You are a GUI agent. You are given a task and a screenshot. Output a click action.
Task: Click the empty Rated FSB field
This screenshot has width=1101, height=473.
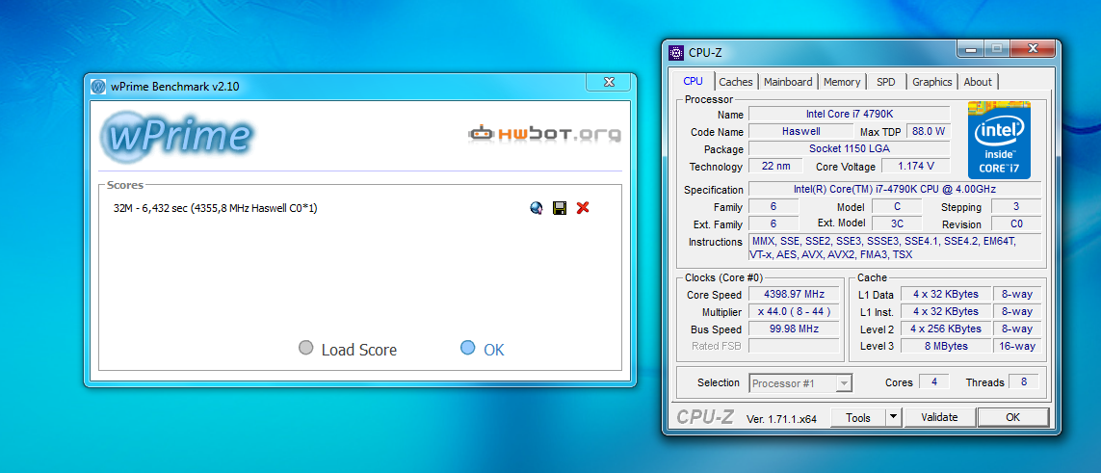(x=794, y=346)
